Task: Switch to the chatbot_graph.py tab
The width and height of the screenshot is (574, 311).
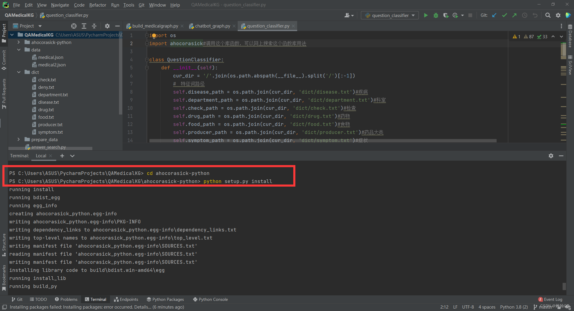Action: coord(212,26)
